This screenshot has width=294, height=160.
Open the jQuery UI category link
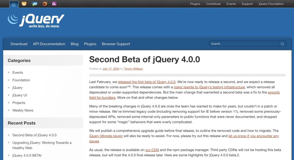pos(20,95)
